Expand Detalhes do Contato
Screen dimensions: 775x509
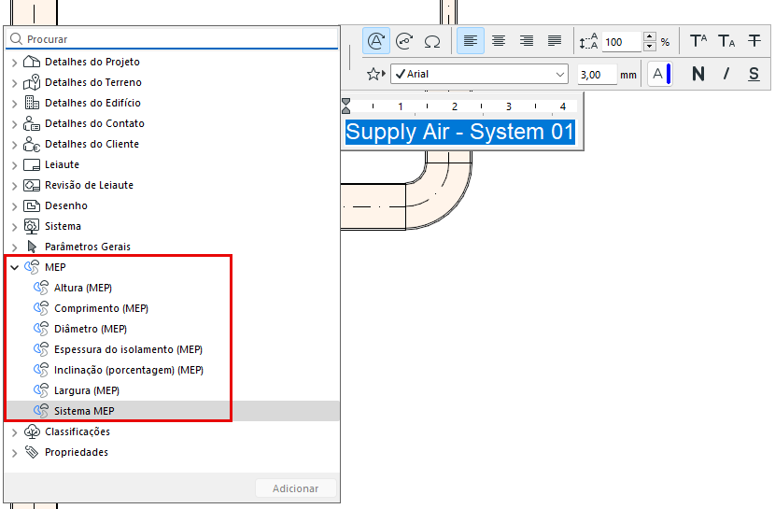click(x=14, y=124)
